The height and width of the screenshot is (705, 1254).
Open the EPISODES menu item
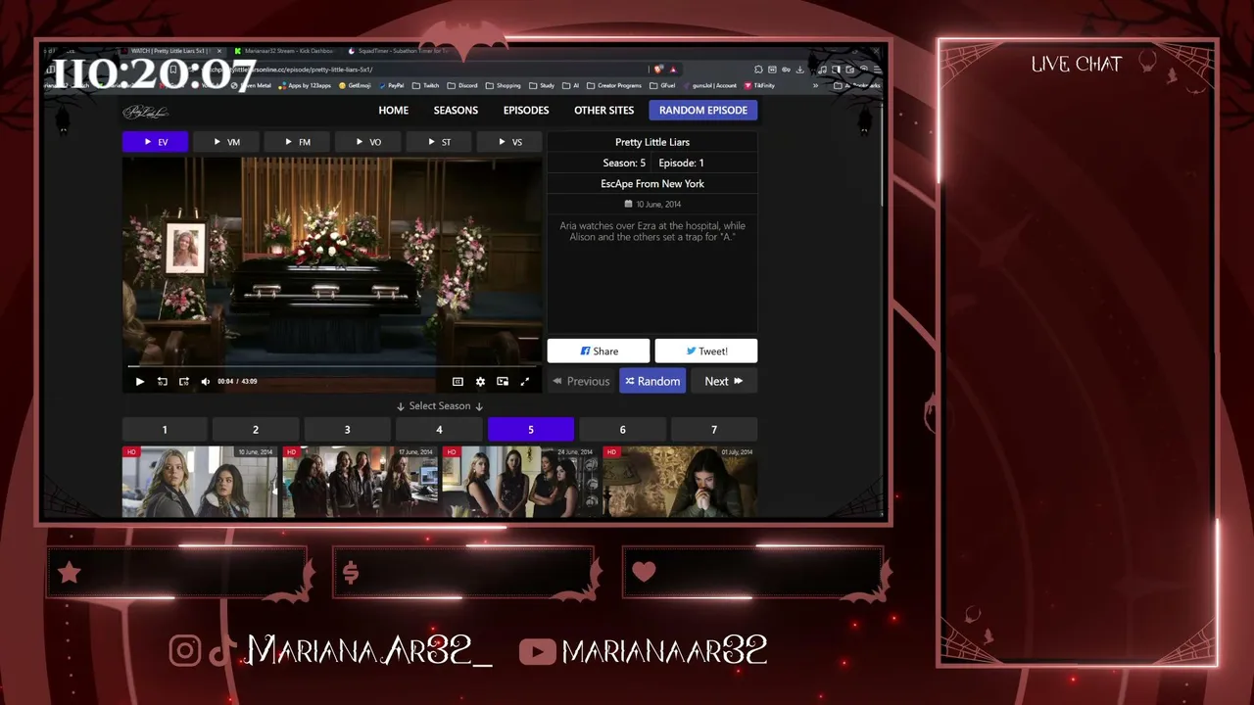[526, 111]
